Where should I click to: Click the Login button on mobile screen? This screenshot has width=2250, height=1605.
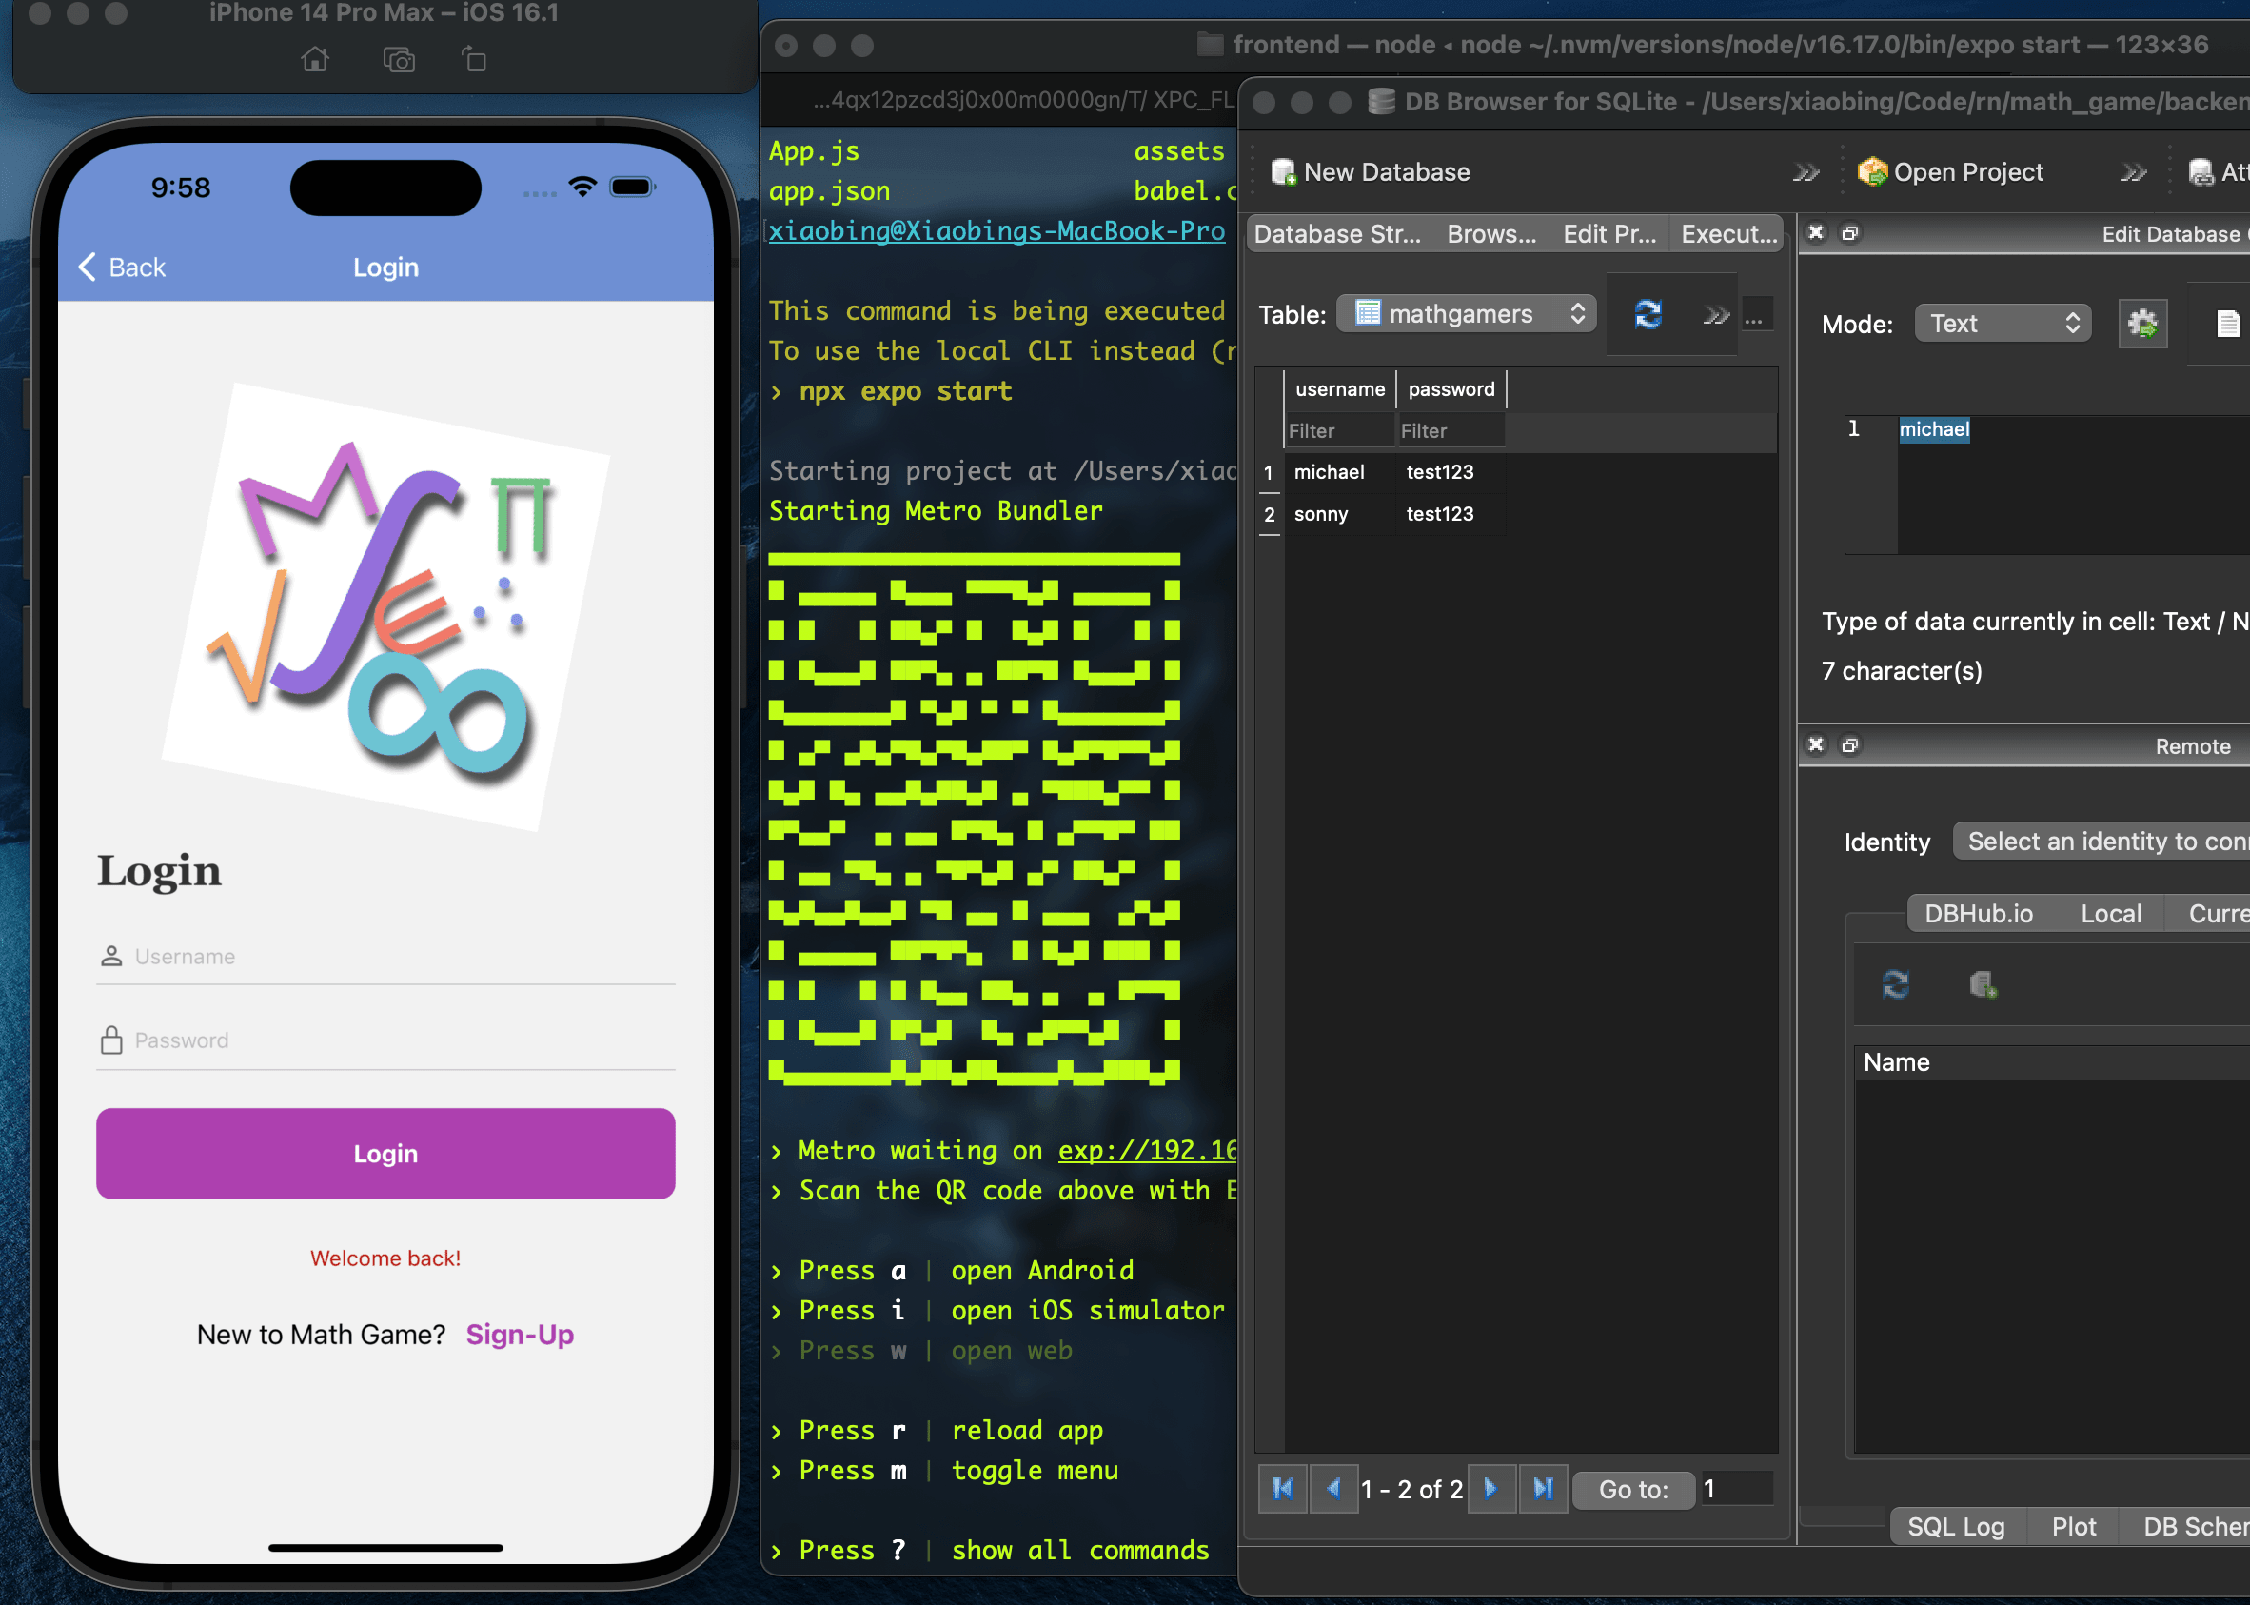click(x=384, y=1152)
